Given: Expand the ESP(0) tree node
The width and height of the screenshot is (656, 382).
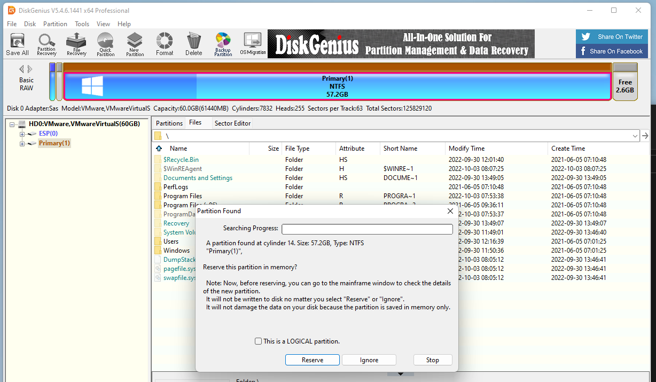Looking at the screenshot, I should pyautogui.click(x=22, y=134).
